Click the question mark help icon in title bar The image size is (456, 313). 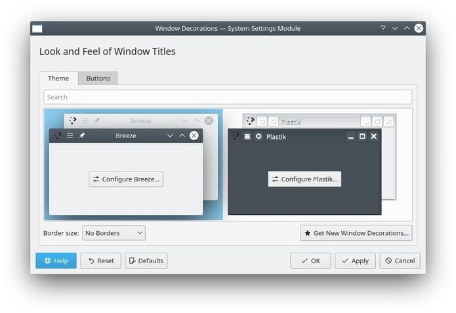(383, 28)
